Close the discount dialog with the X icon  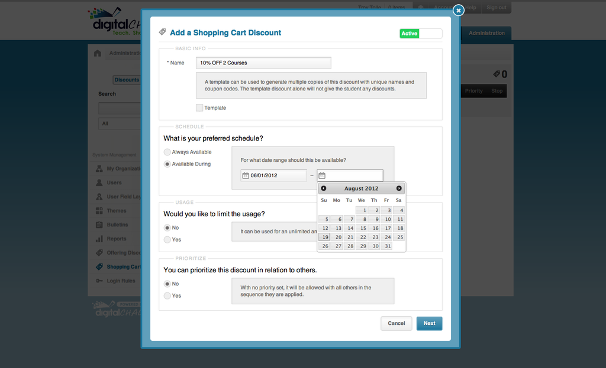tap(458, 10)
